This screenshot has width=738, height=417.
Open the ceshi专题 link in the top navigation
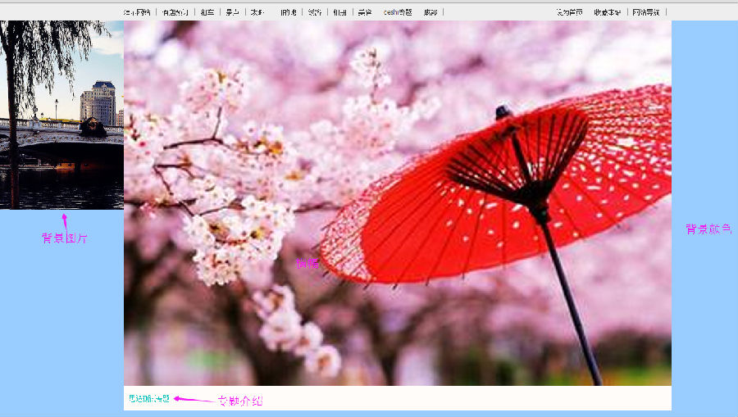click(398, 12)
